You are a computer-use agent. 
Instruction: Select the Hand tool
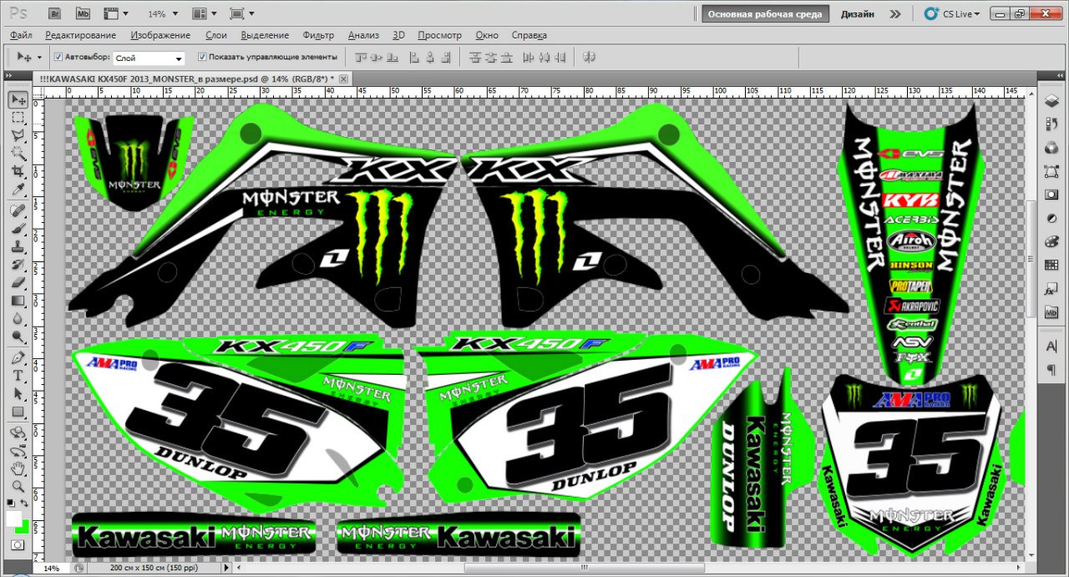18,468
